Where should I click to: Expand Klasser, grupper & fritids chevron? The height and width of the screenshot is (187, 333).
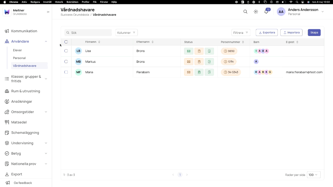pos(46,79)
